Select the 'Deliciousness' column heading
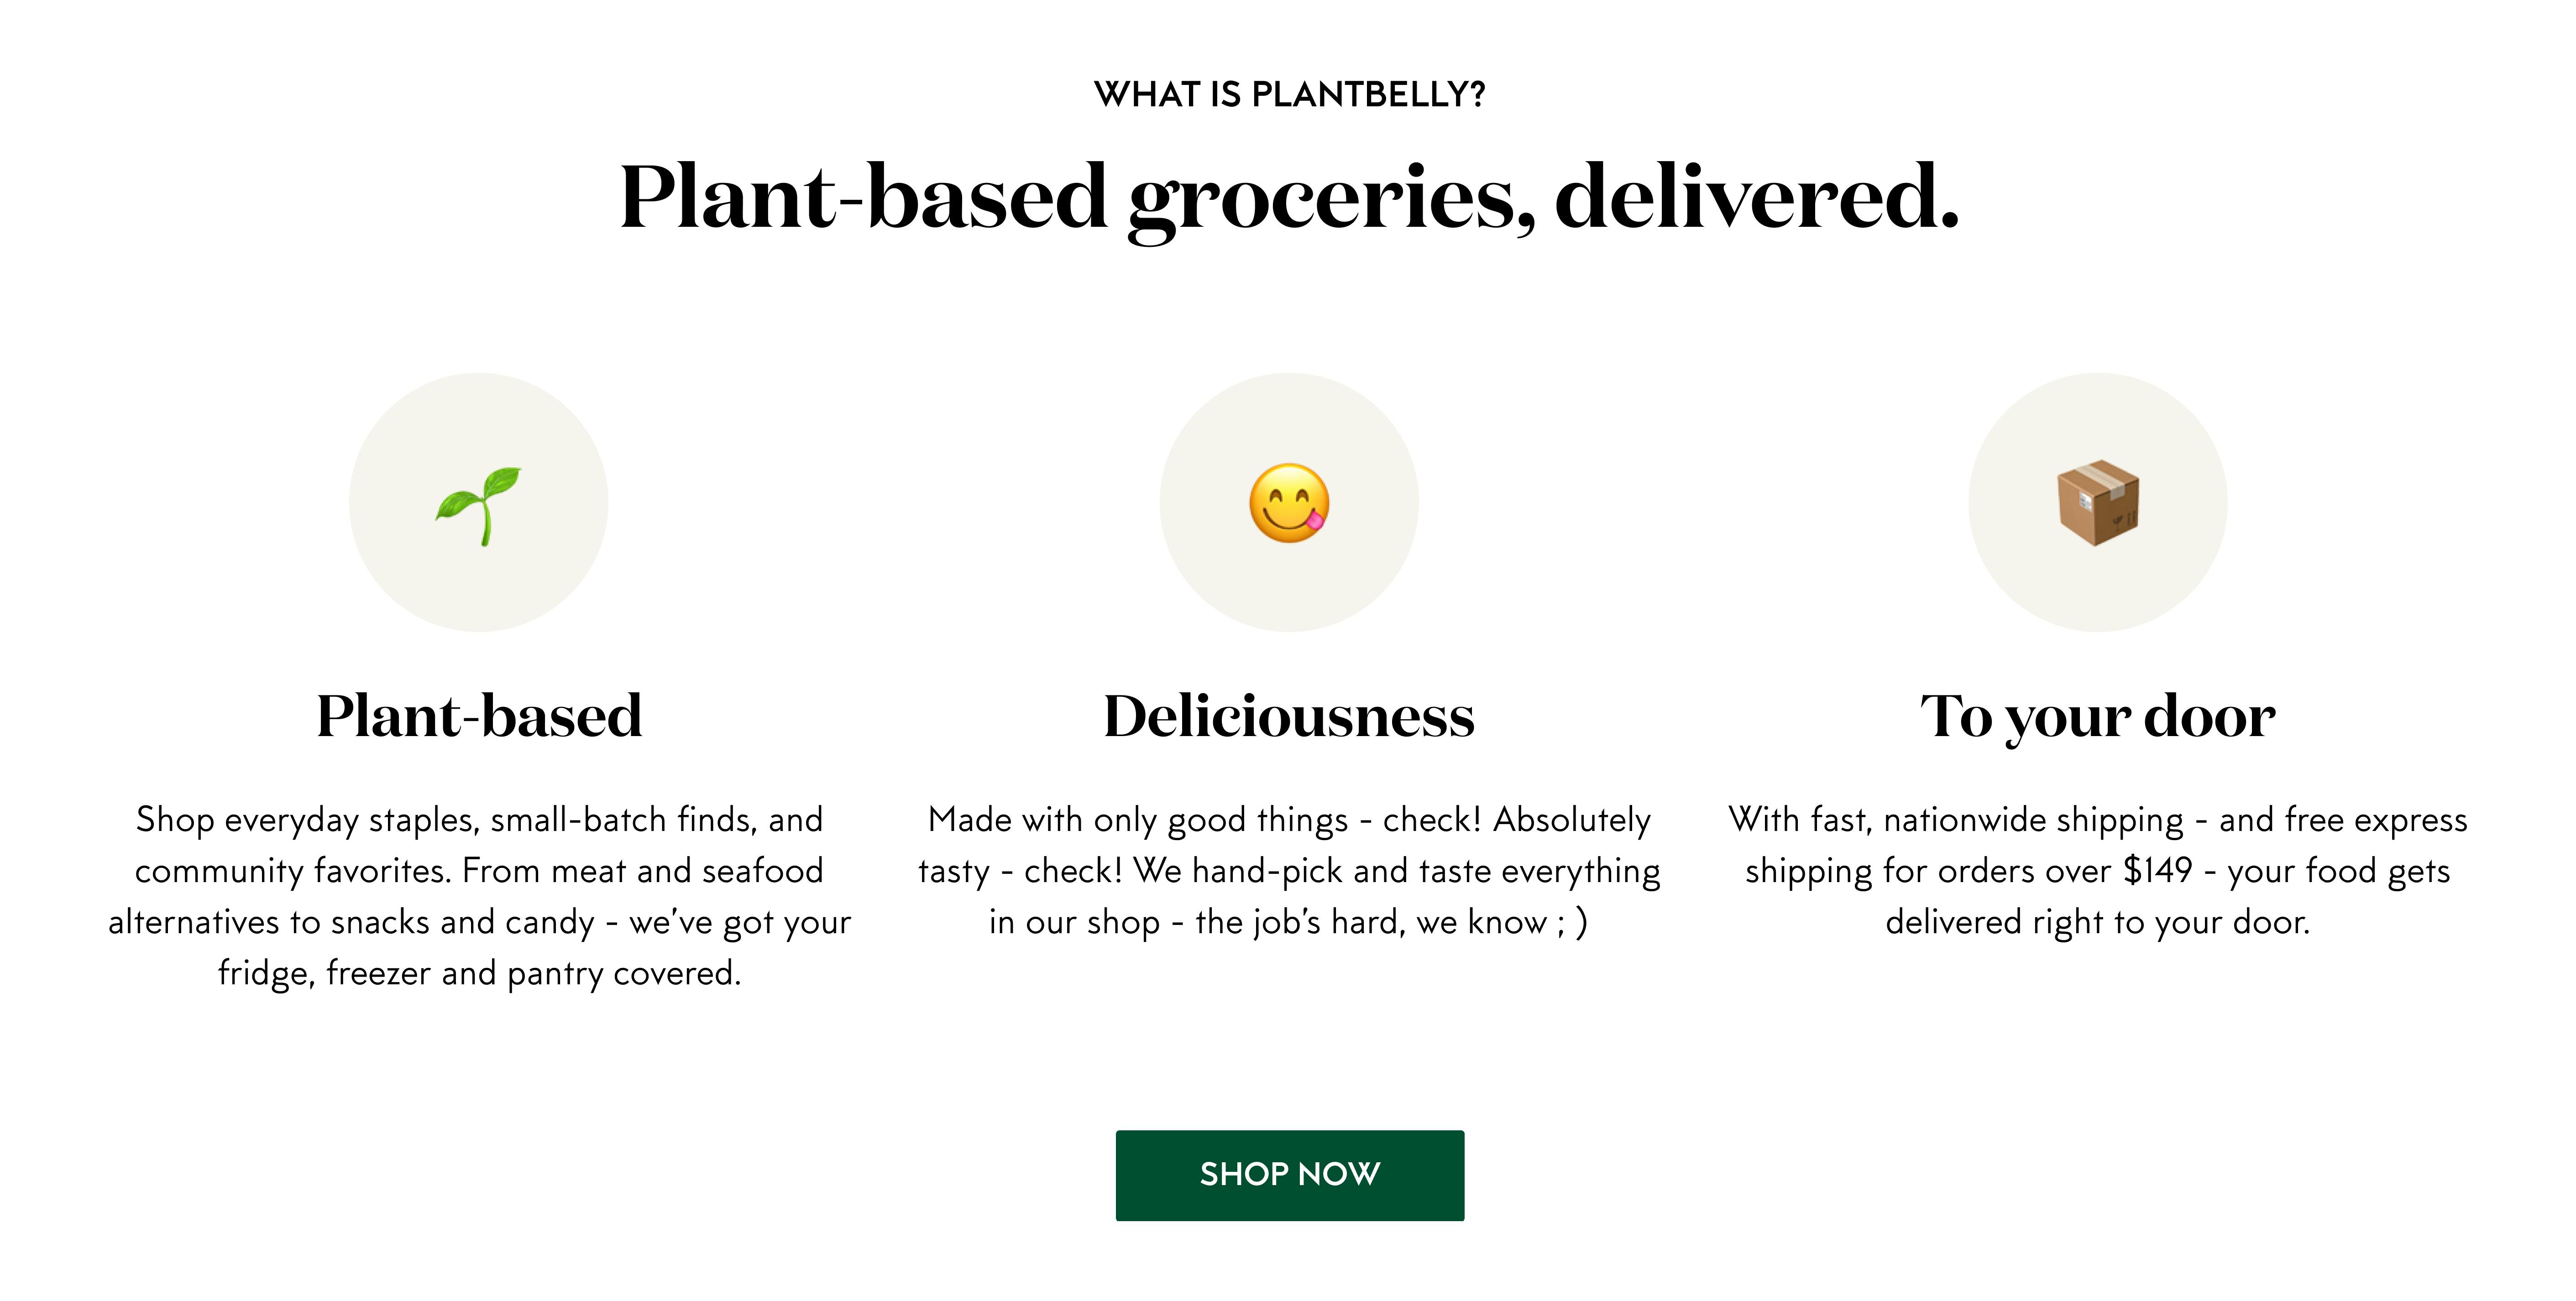 (1289, 716)
